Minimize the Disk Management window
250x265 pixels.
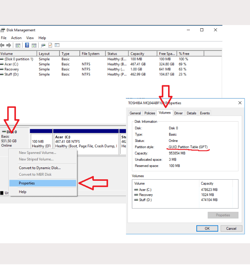click(188, 30)
